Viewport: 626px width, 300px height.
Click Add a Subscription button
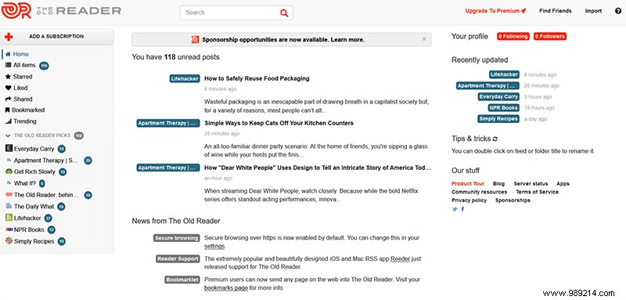point(57,37)
